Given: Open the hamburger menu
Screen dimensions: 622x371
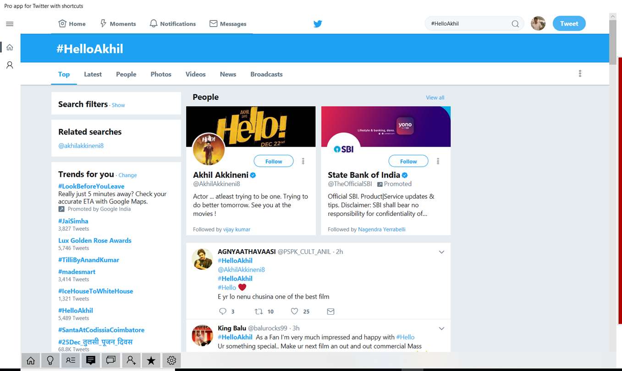Looking at the screenshot, I should click(10, 24).
